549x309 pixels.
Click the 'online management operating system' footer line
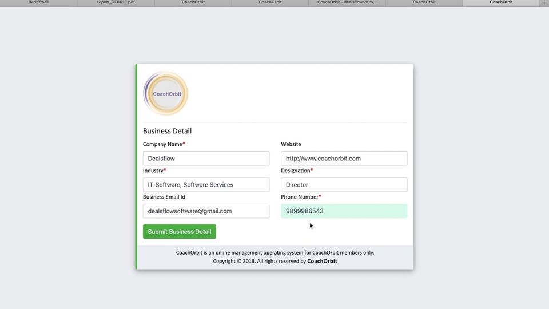coord(275,252)
